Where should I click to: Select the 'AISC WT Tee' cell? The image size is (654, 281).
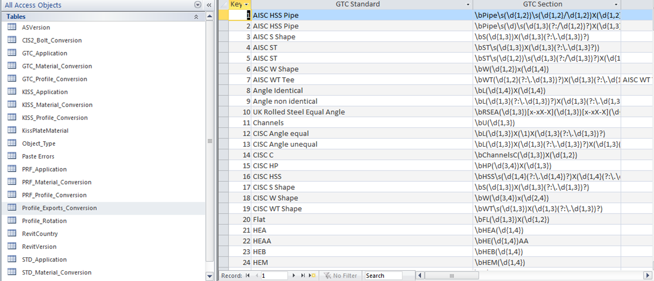362,80
